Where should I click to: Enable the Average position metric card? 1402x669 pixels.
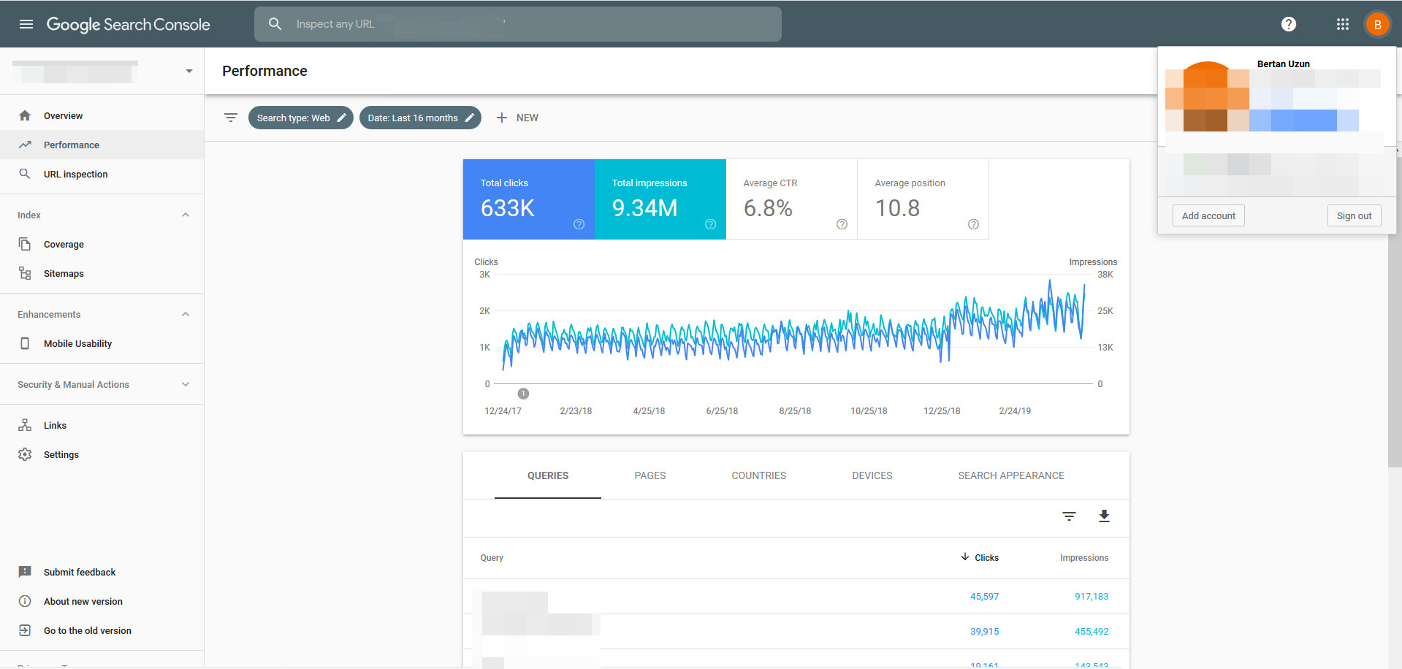coord(923,199)
